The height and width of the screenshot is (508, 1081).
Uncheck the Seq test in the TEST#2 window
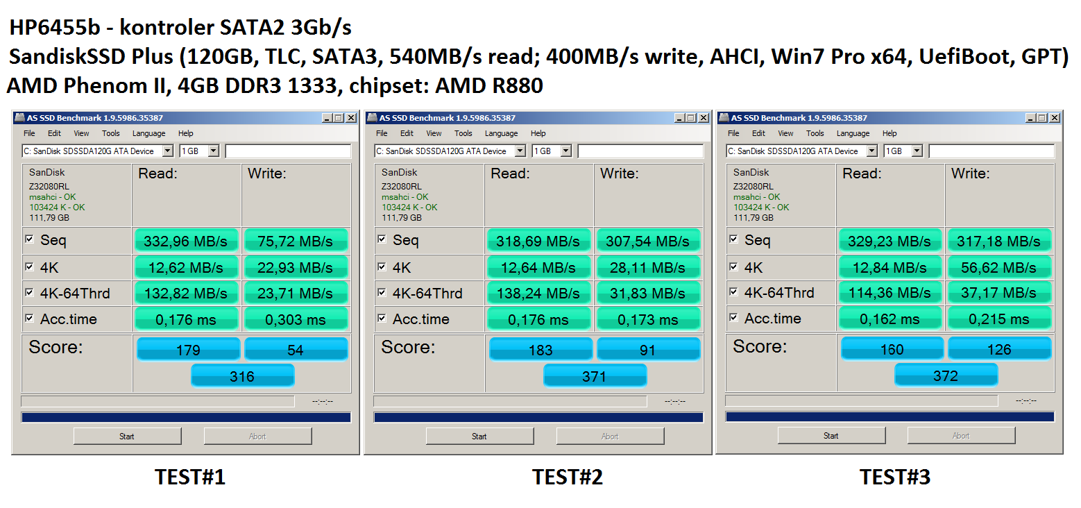tap(382, 239)
